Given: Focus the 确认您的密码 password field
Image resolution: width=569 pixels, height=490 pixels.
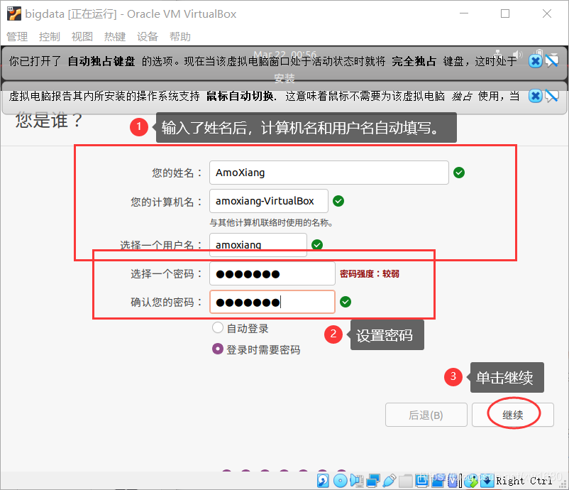Looking at the screenshot, I should (x=272, y=302).
